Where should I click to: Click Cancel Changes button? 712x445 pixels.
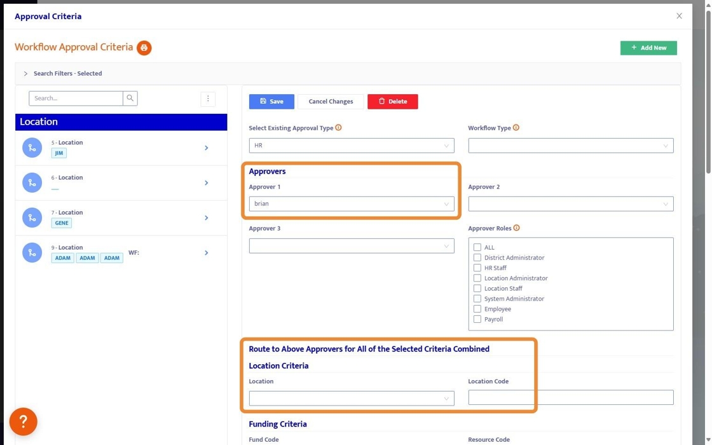(x=331, y=101)
